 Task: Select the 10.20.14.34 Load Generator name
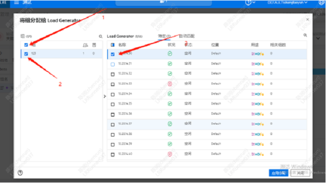point(125,93)
